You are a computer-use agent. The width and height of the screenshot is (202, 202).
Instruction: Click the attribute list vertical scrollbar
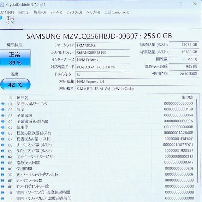pyautogui.click(x=197, y=141)
